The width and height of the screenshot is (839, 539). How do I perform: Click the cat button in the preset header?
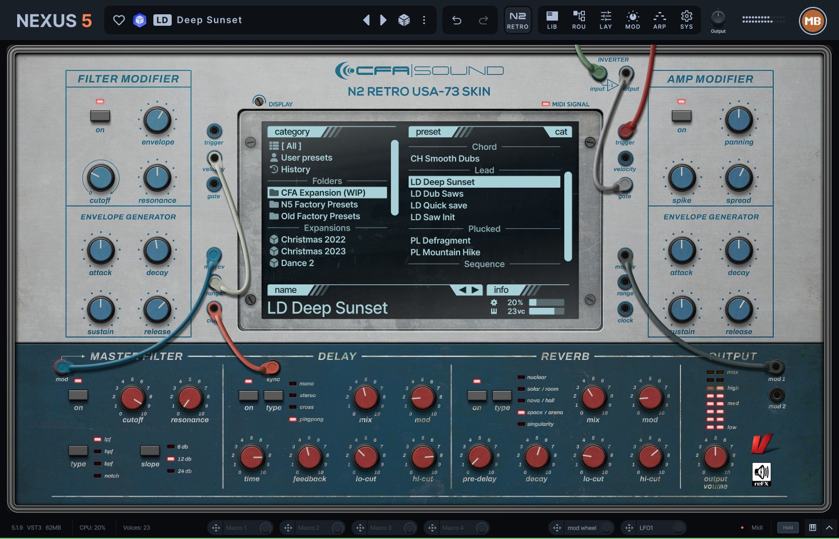[x=561, y=132]
